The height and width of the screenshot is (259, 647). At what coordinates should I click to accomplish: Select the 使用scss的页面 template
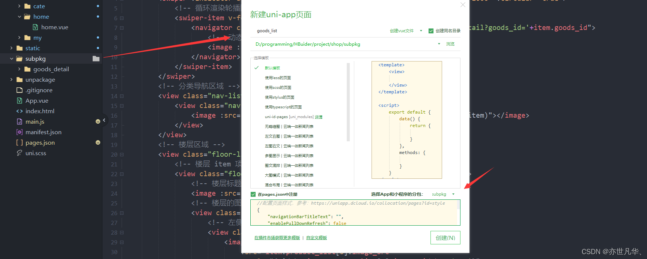278,87
